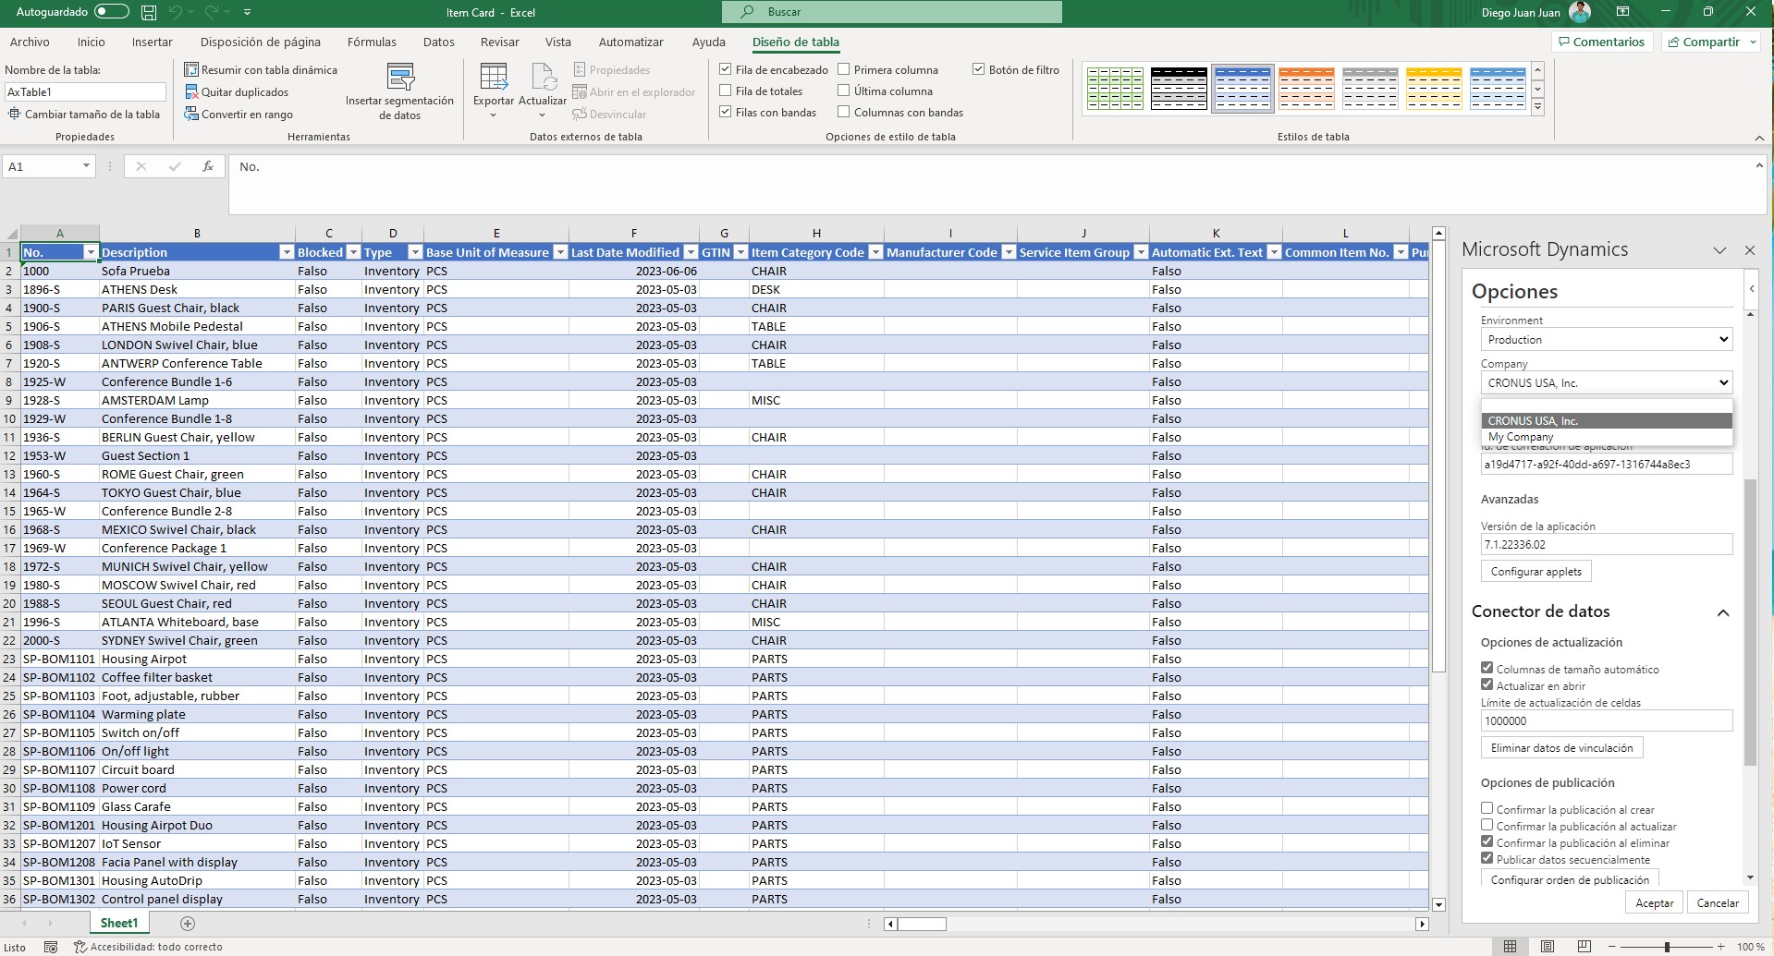
Task: Click the Save icon in title bar
Action: (x=149, y=12)
